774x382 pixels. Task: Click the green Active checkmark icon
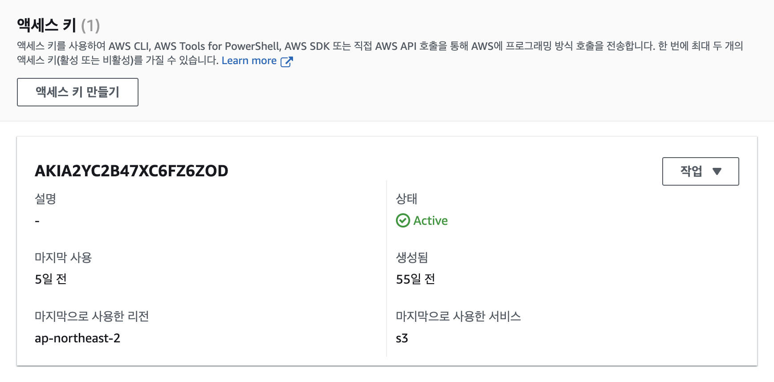pos(403,220)
